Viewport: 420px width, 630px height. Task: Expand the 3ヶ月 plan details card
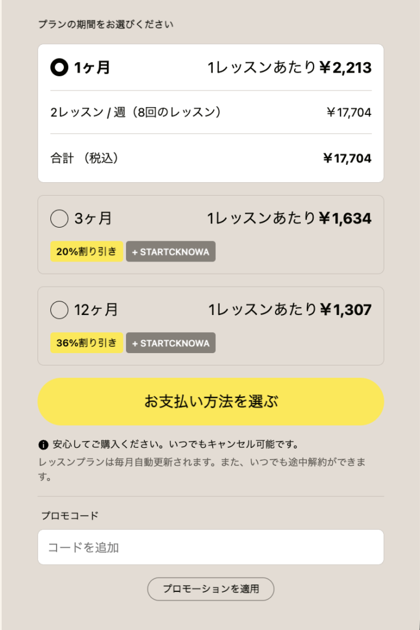point(210,234)
